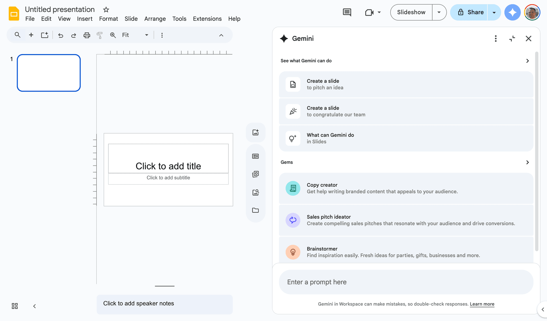The height and width of the screenshot is (321, 547).
Task: Click the Undo icon
Action: 60,35
